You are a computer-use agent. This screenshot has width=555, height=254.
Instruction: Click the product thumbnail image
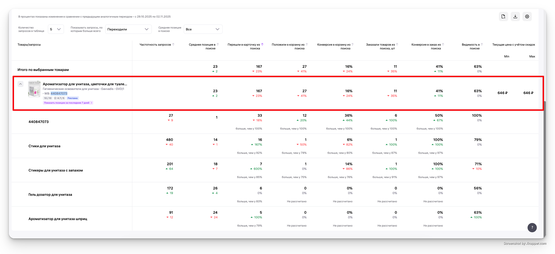[x=34, y=89]
